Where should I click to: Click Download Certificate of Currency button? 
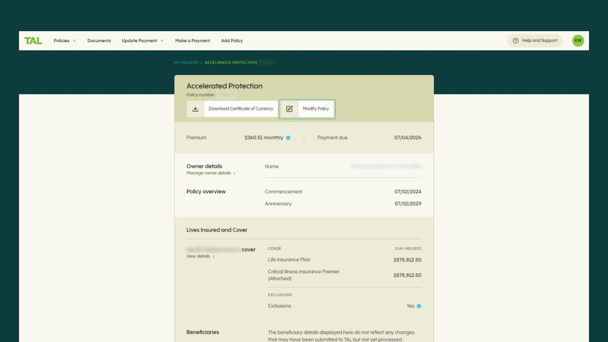tap(233, 109)
